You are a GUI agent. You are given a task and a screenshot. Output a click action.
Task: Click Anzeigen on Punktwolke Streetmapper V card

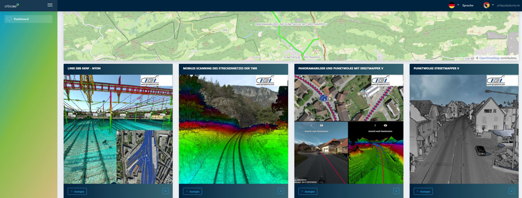[x=423, y=191]
